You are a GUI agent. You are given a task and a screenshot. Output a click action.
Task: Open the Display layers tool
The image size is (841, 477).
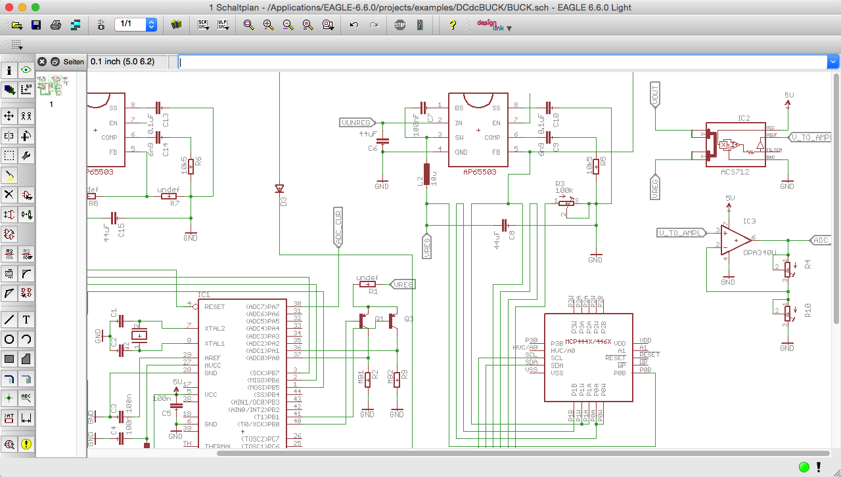point(9,90)
